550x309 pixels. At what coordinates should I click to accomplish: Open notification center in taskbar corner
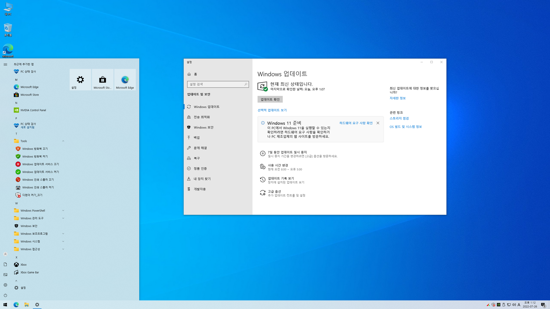(543, 305)
